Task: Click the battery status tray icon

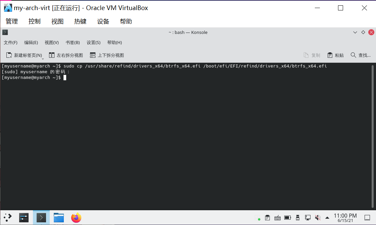Action: (288, 218)
